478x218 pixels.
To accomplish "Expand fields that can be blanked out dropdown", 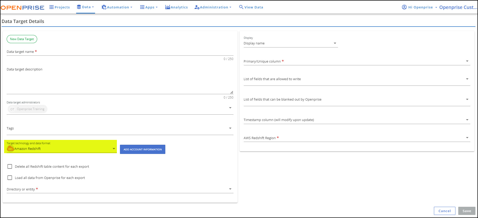I will click(x=467, y=99).
